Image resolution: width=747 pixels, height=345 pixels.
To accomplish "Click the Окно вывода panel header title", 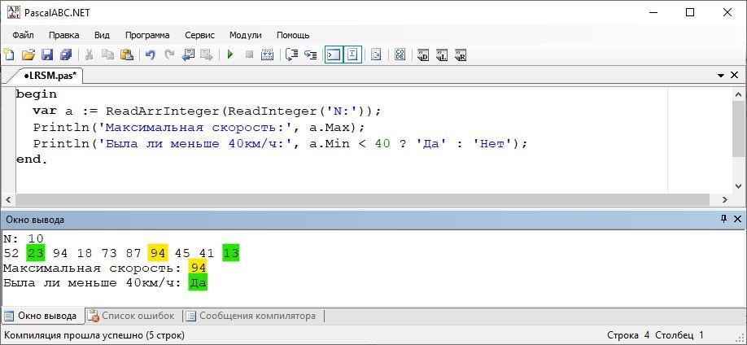I will click(x=34, y=220).
